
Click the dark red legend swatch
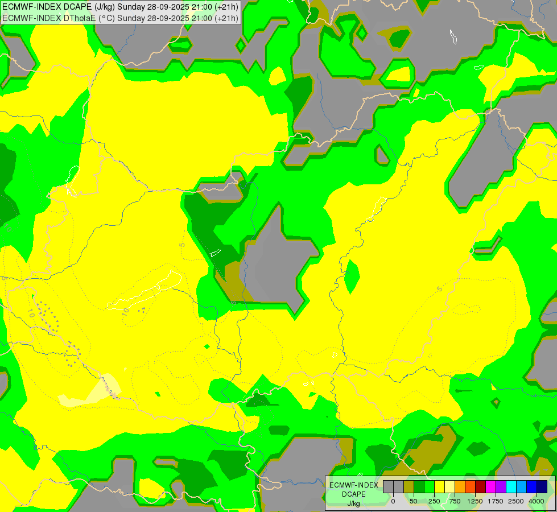(481, 486)
